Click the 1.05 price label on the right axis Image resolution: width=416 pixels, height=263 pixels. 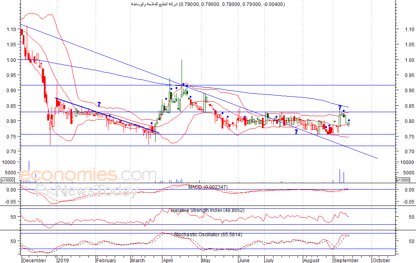(x=410, y=44)
